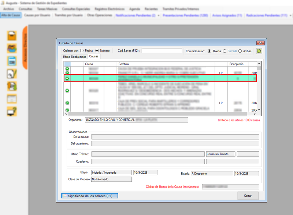Screen dimensions: 293x215
Task: Choose the Ambas radicación option
Action: click(245, 51)
